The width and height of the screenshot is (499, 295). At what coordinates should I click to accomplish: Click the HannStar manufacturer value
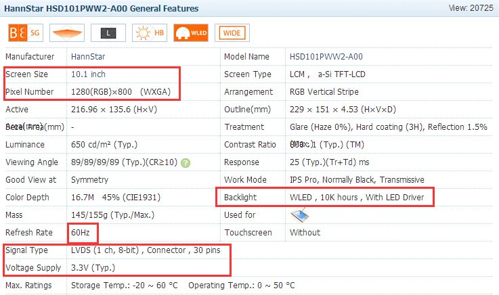(x=88, y=57)
